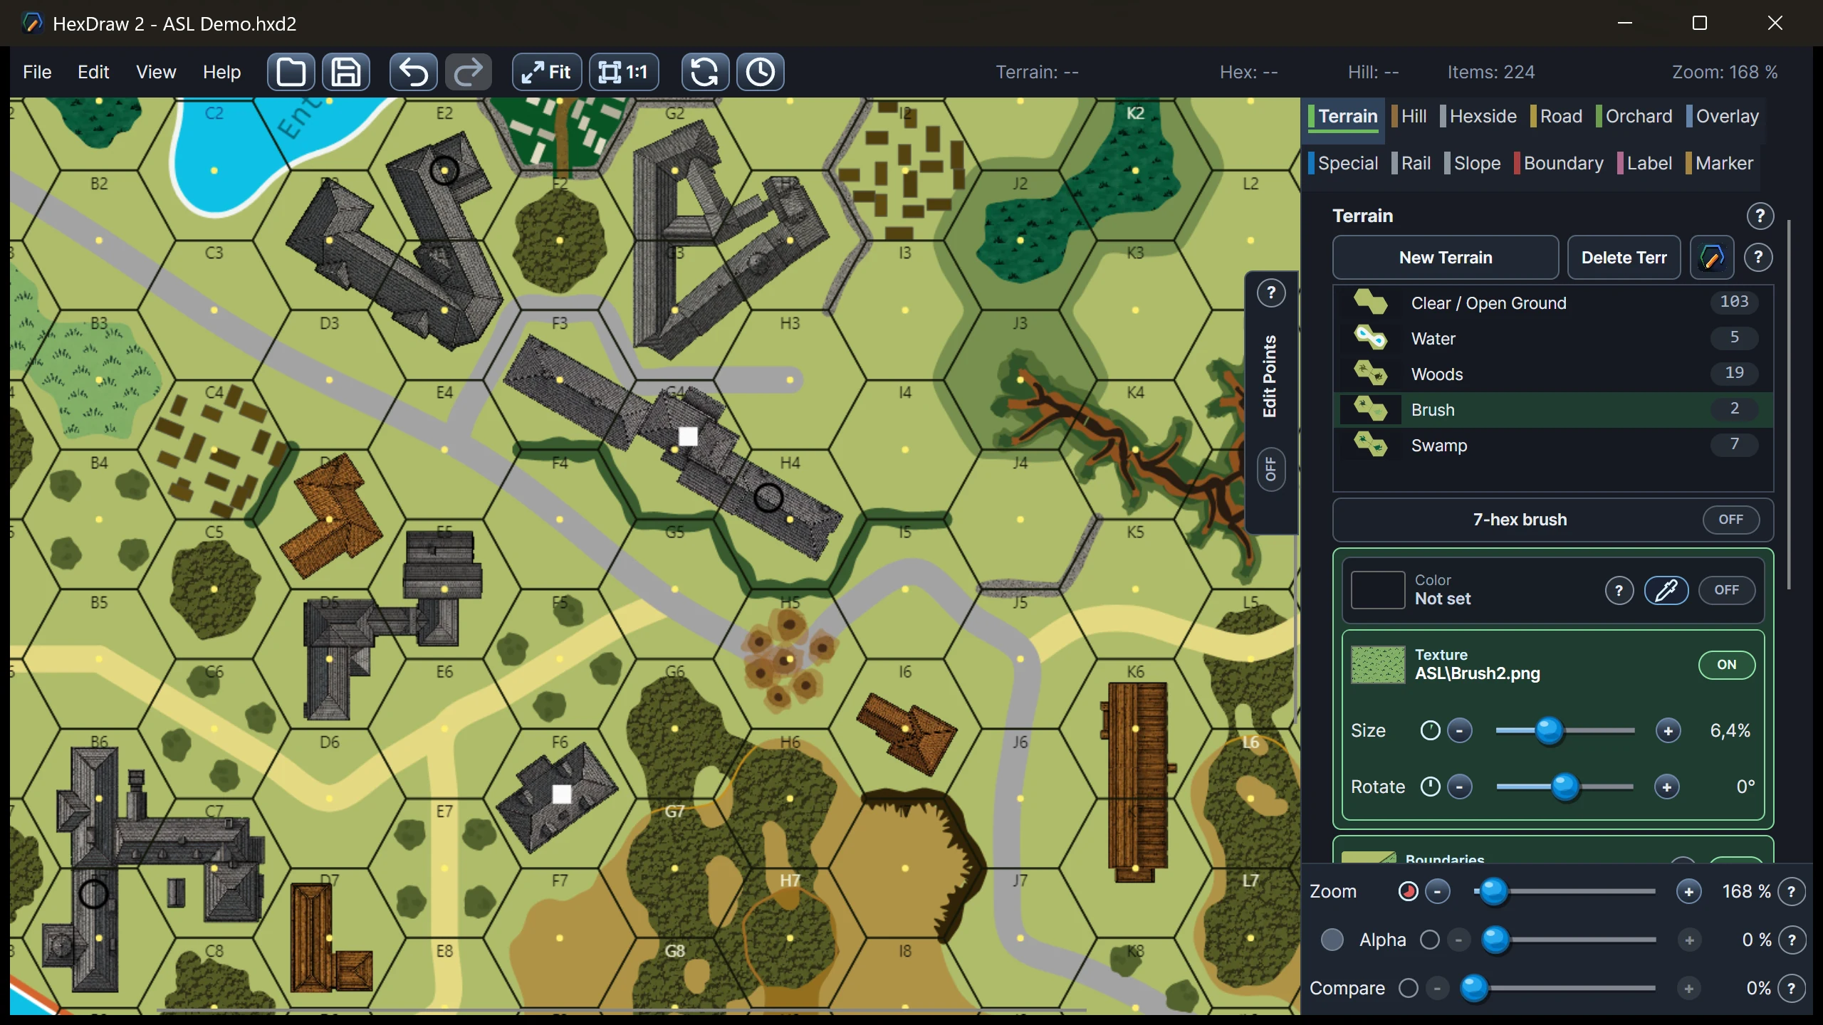Increase Rotate with plus button

[x=1666, y=787]
